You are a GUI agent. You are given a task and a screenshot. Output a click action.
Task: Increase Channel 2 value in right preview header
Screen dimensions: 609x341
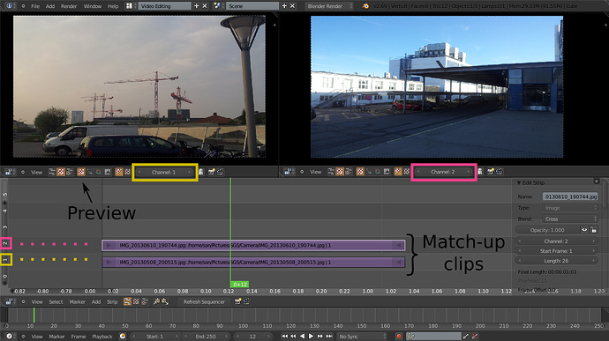click(469, 172)
